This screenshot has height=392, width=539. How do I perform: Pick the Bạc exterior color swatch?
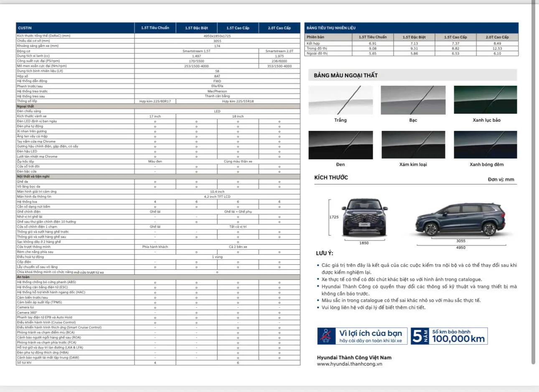[413, 100]
